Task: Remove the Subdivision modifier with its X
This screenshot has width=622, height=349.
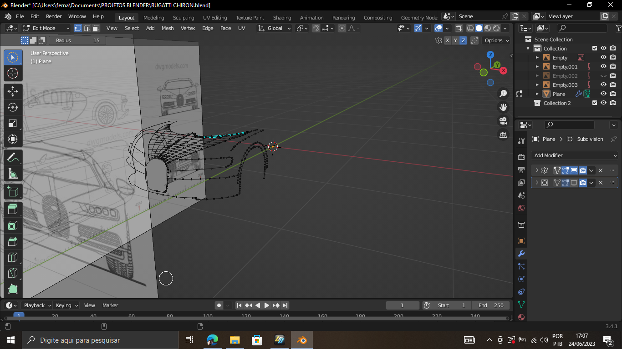Action: (601, 183)
